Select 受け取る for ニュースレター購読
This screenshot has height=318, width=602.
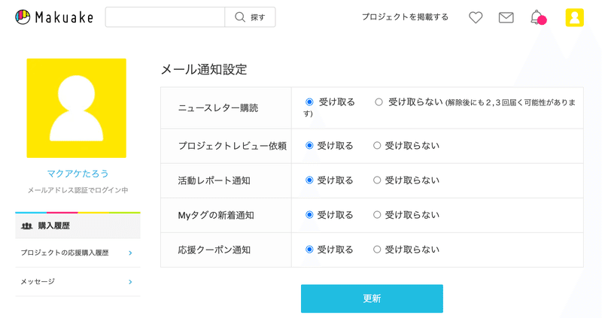click(x=309, y=101)
